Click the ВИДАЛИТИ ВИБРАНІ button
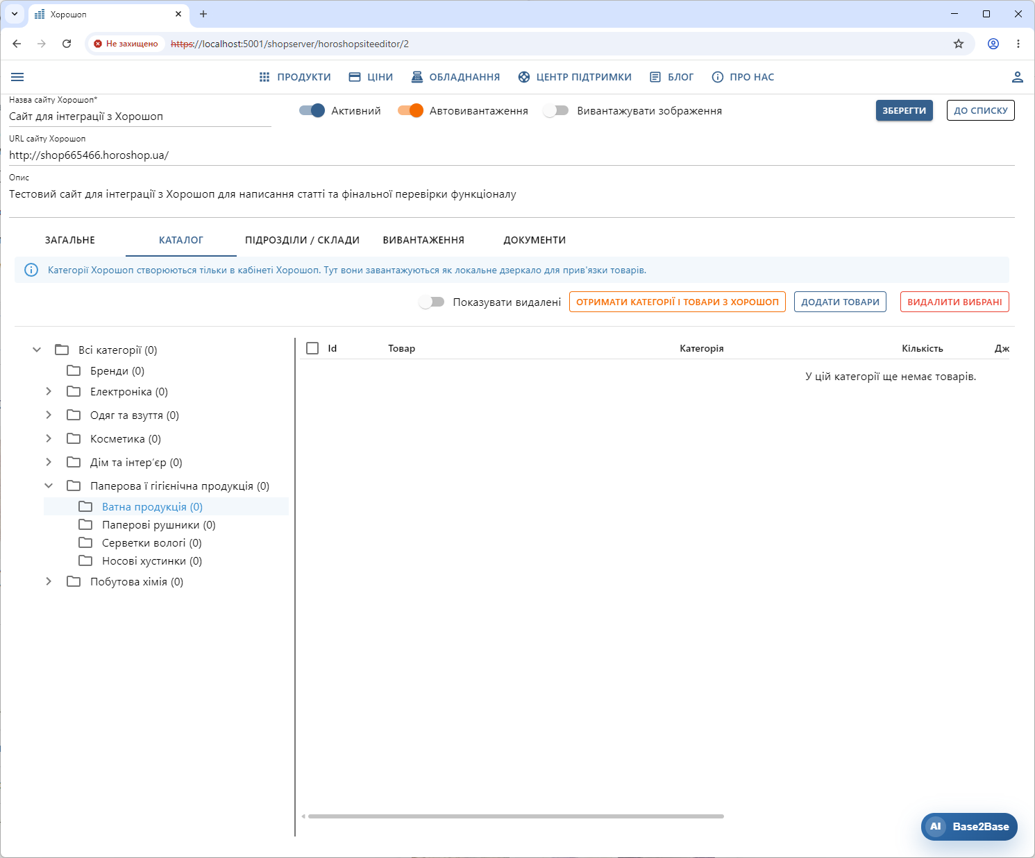Image resolution: width=1035 pixels, height=858 pixels. tap(954, 302)
